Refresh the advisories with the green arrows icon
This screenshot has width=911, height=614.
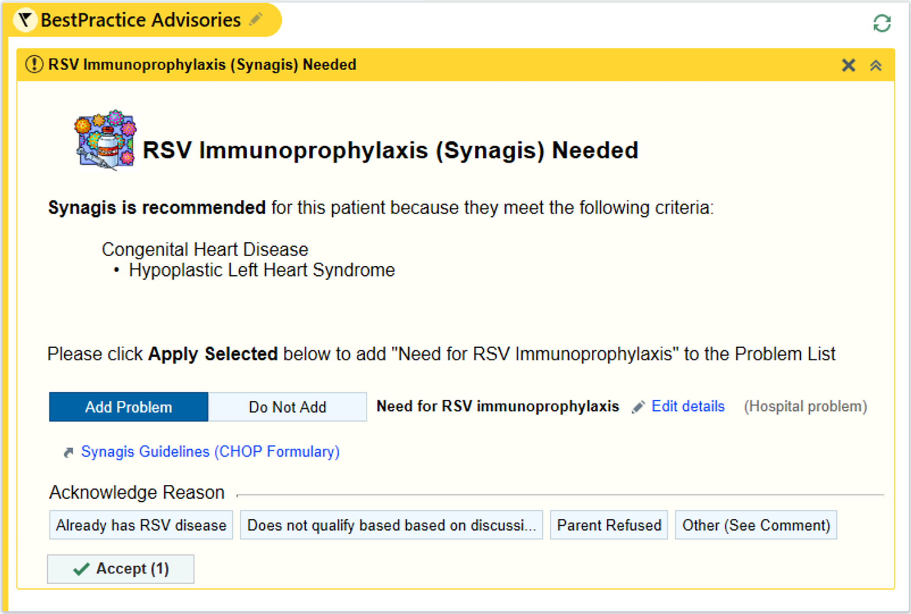(882, 23)
